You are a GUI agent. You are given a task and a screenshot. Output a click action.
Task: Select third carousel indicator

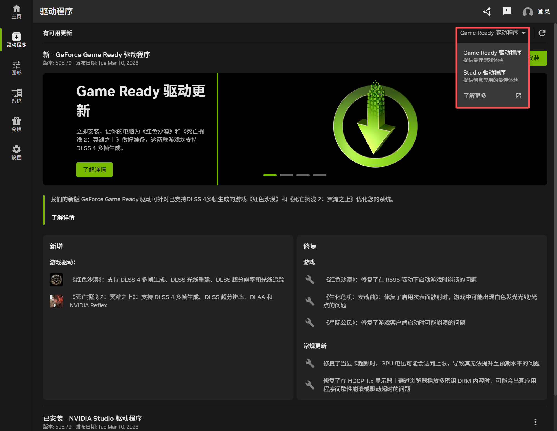[x=303, y=175]
